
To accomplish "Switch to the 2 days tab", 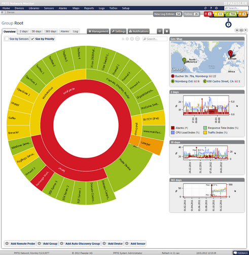I will (x=23, y=31).
